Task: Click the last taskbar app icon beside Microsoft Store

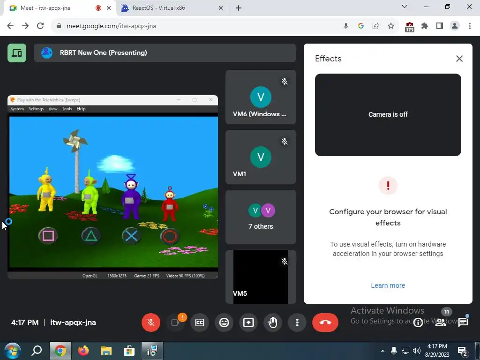Action: coord(152,351)
